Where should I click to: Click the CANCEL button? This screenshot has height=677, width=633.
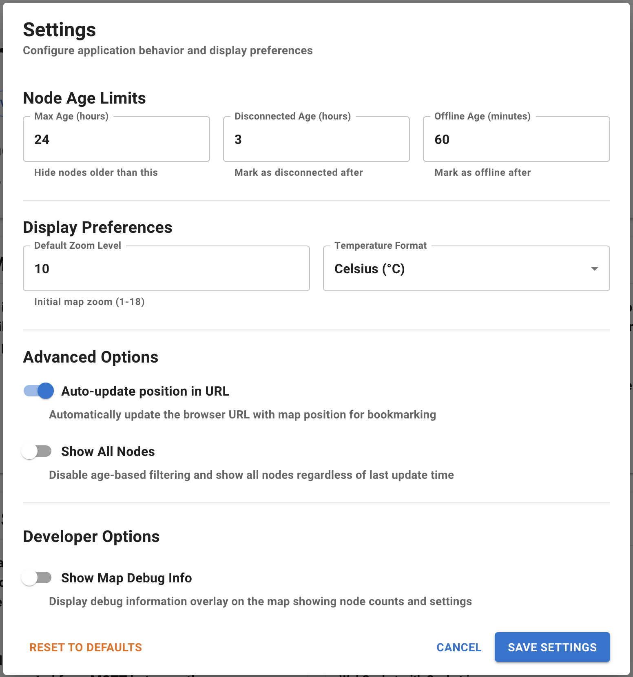(x=458, y=647)
